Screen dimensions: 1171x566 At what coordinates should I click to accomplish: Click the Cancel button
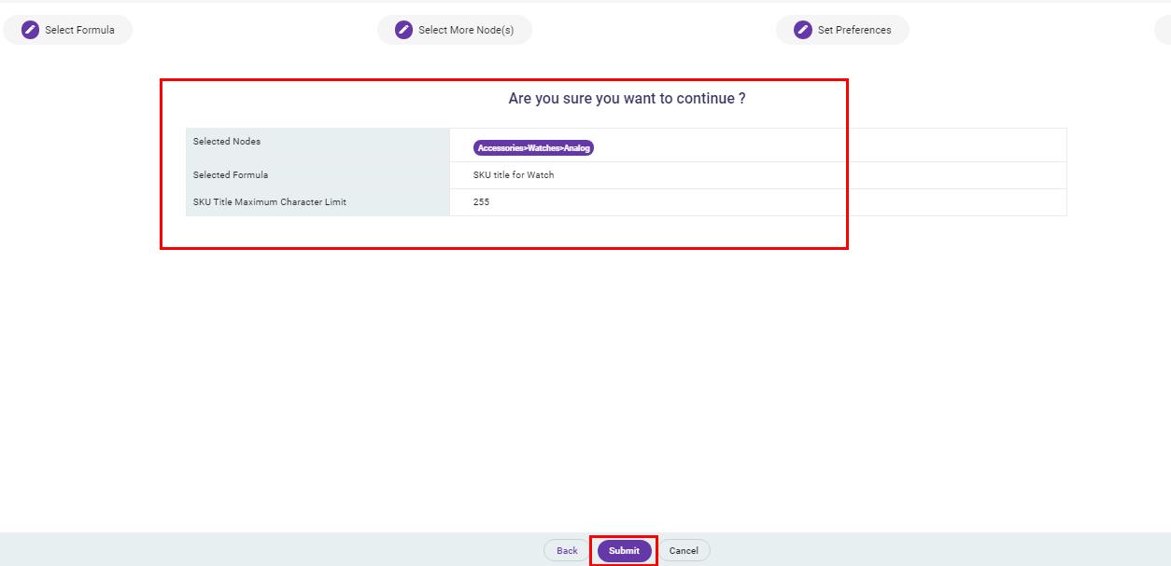click(x=684, y=550)
